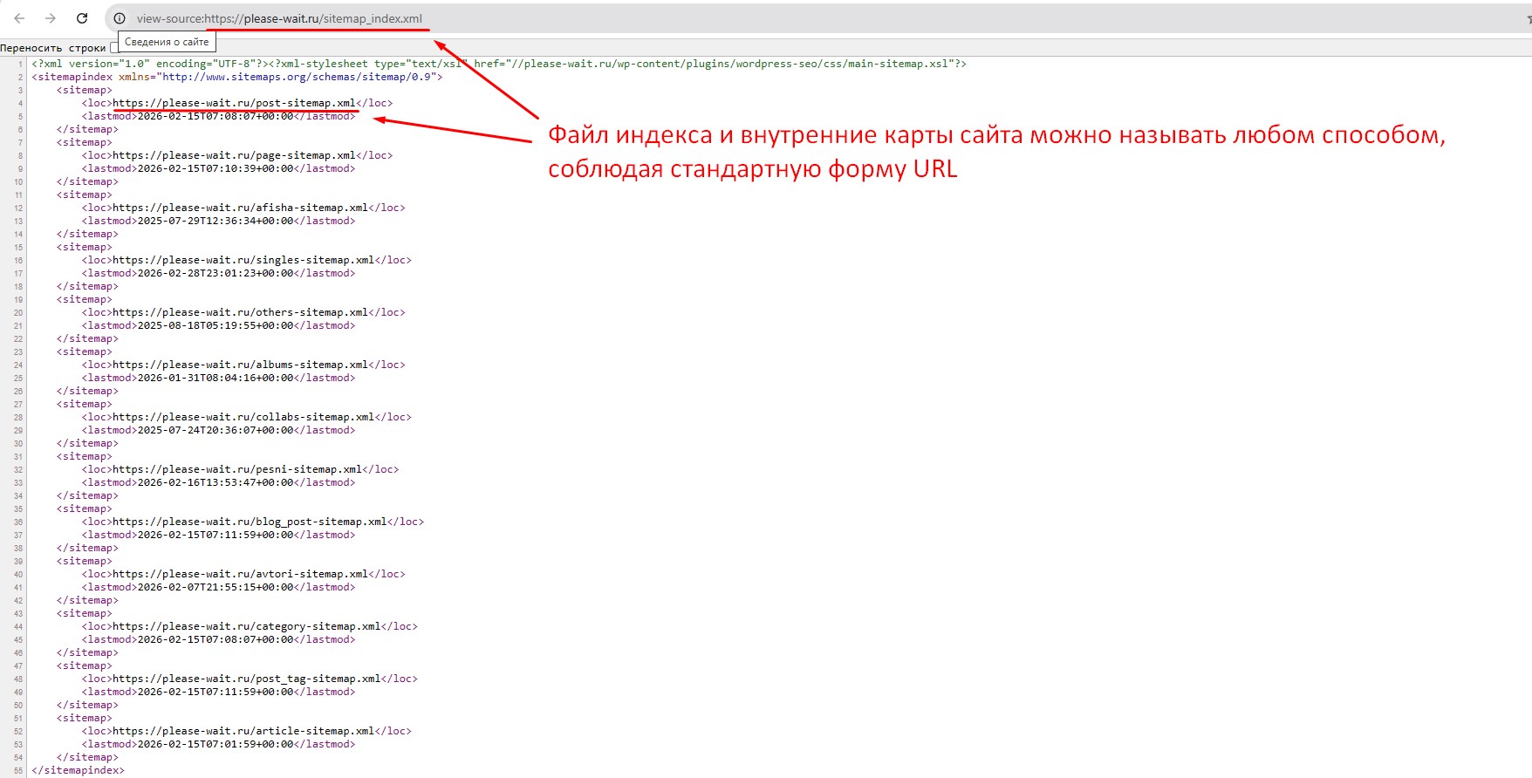The image size is (1532, 778).
Task: Open the pesni-sitemap.xml link
Action: click(237, 469)
